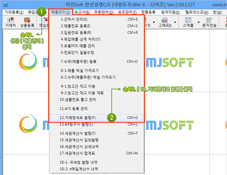The image size is (227, 175).
Task: Click the app icon in title bar
Action: [5, 5]
